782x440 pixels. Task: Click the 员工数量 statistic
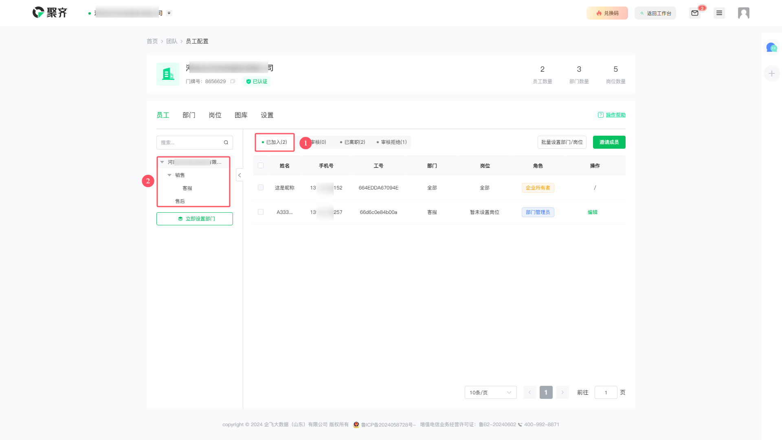(x=542, y=75)
